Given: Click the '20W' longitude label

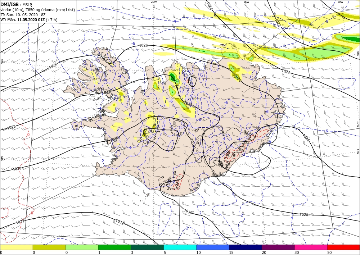Looking at the screenshot, I should (x=154, y=2).
